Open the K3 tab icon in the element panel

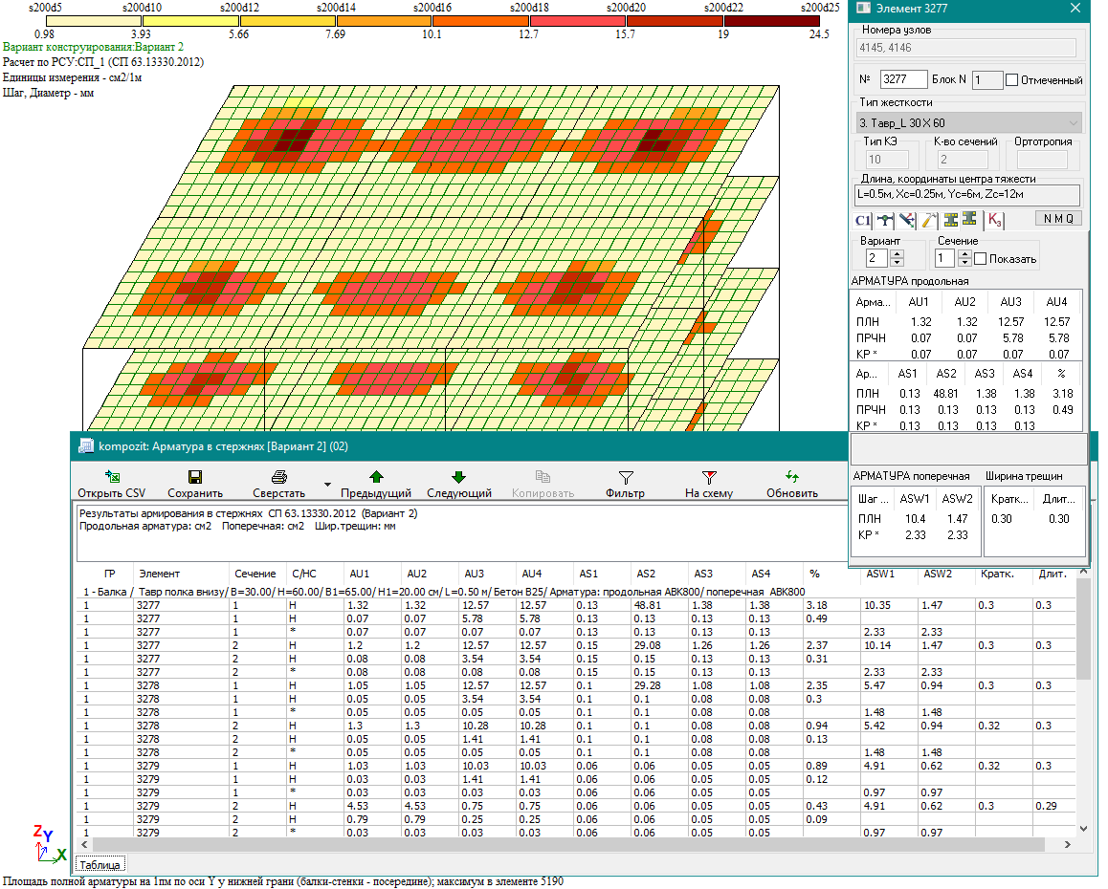point(995,220)
